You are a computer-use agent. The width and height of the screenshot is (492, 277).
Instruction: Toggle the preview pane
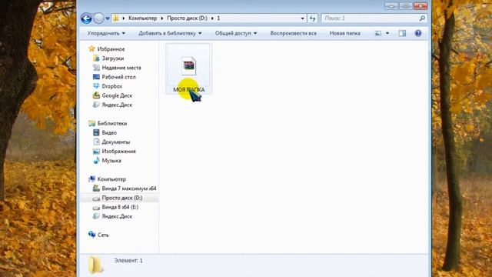point(402,33)
